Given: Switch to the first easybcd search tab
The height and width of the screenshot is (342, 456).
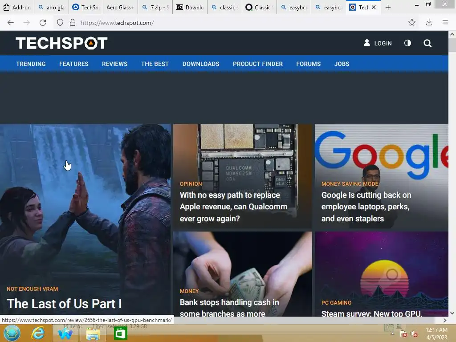Looking at the screenshot, I should (294, 7).
